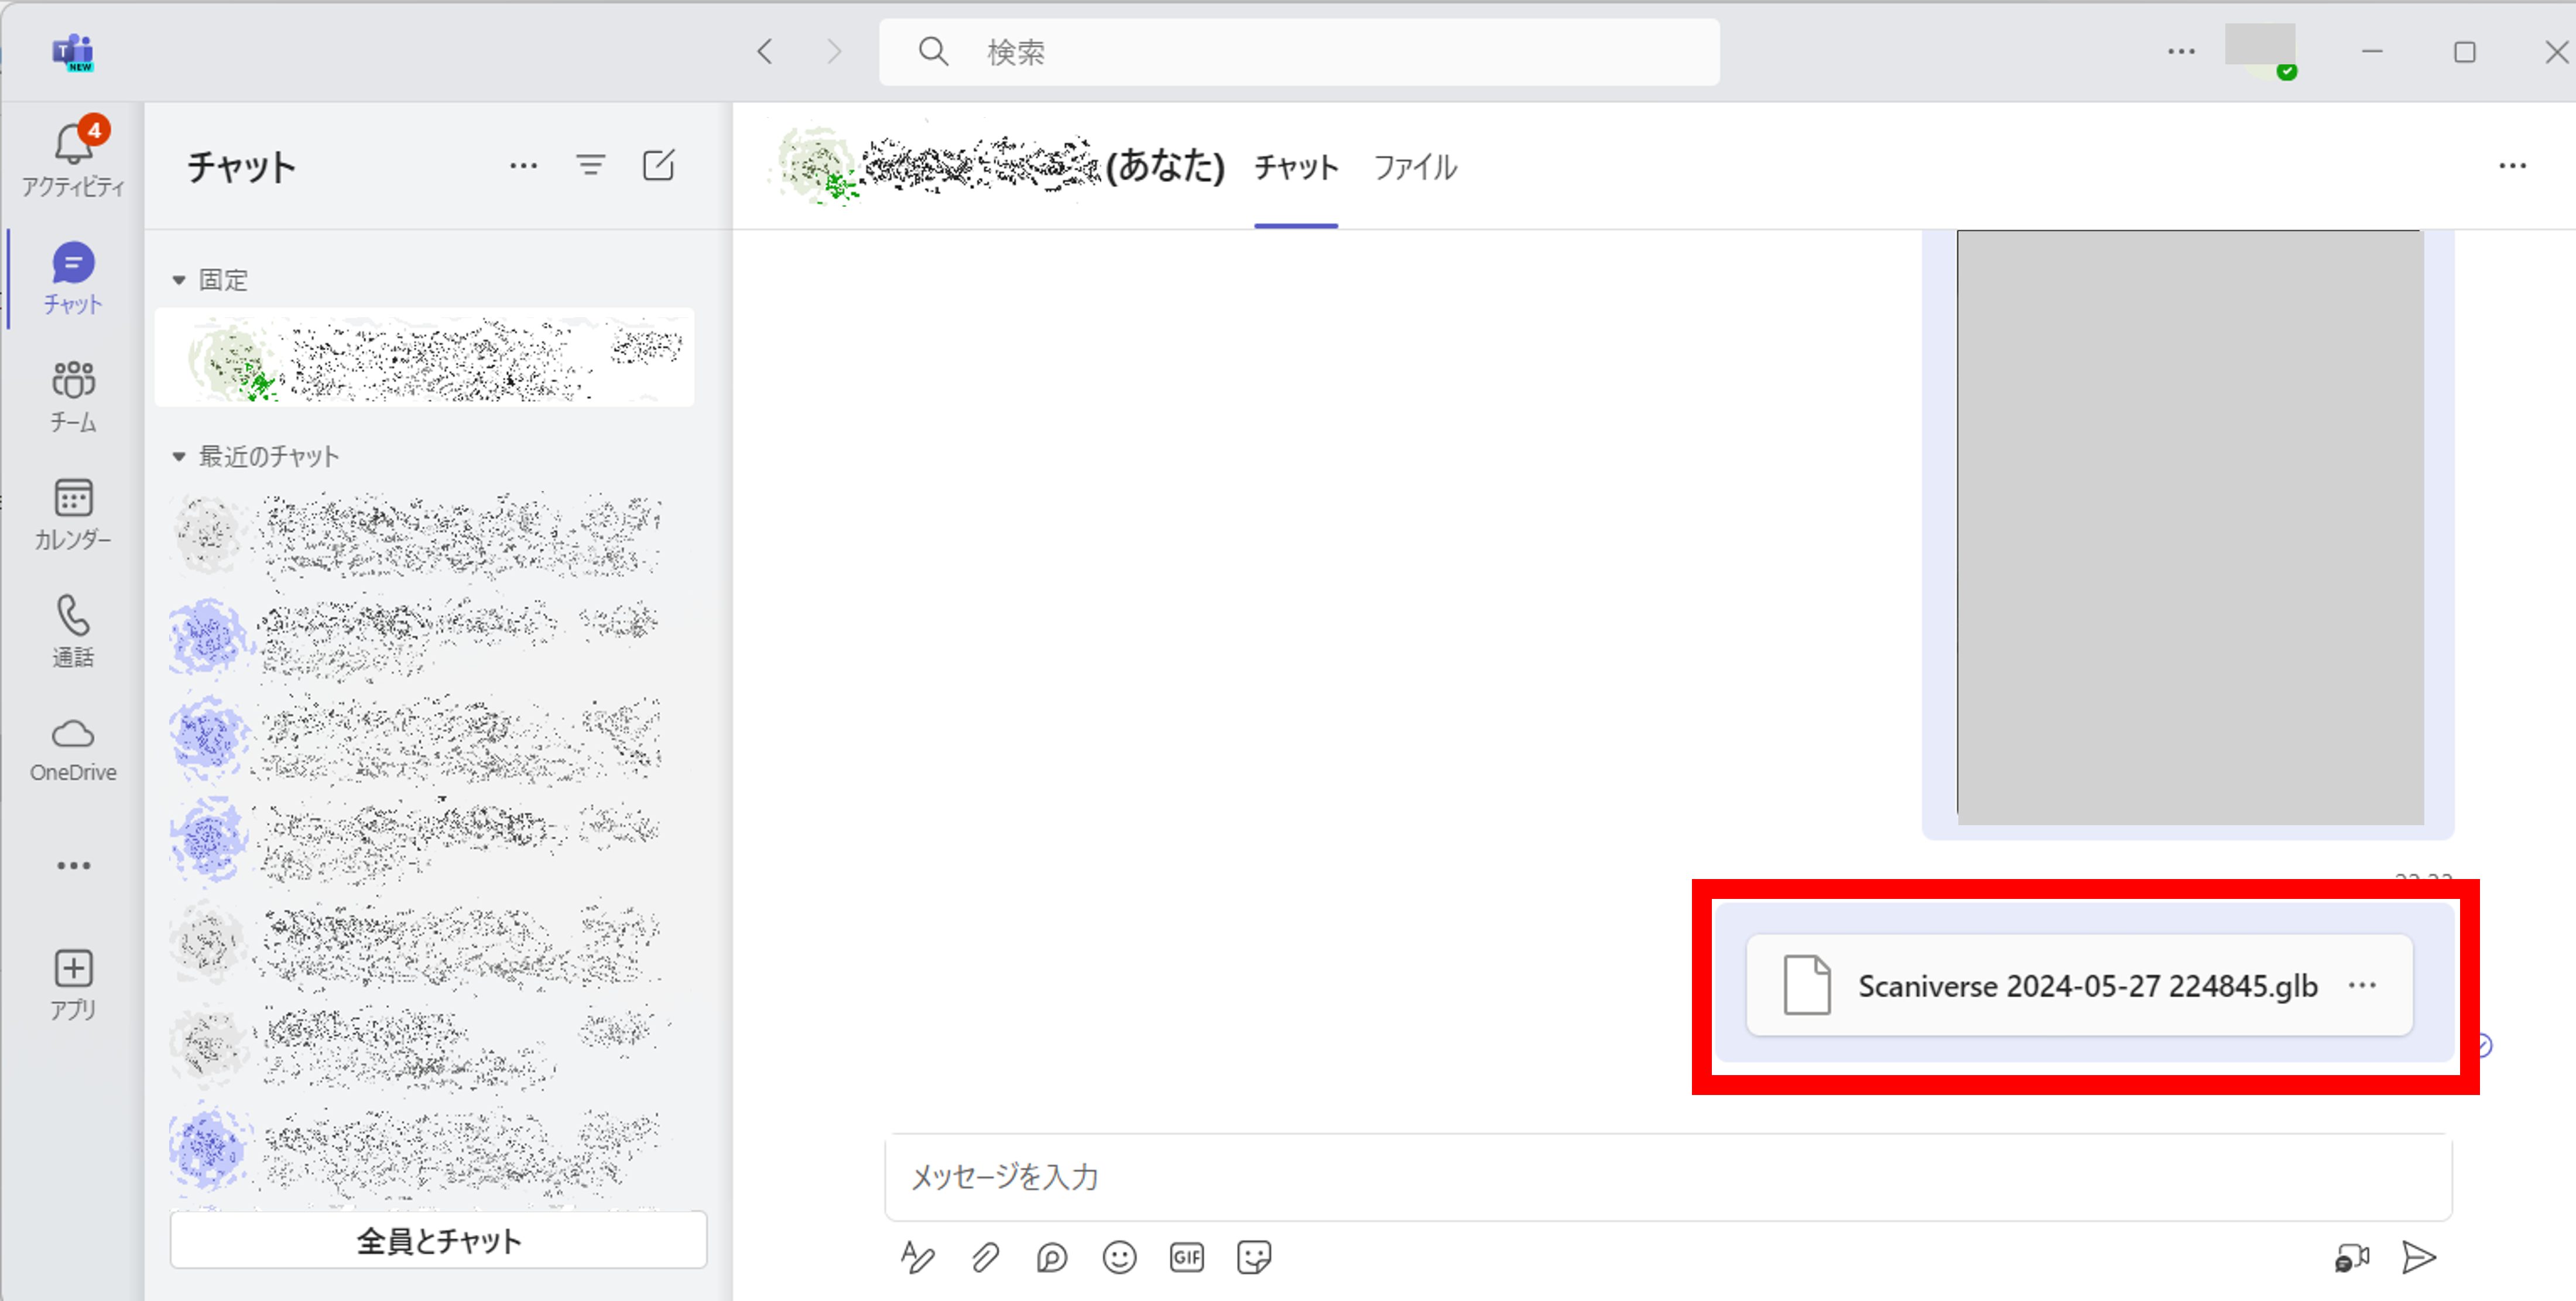Open the GIF picker icon
The image size is (2576, 1301).
coord(1186,1257)
